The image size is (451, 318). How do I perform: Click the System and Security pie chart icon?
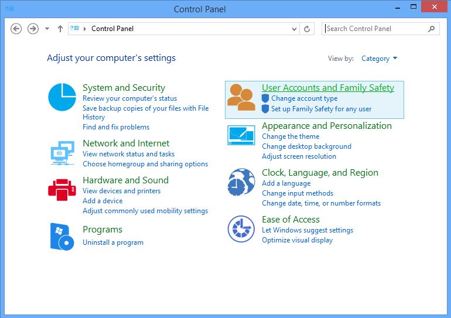pyautogui.click(x=62, y=97)
